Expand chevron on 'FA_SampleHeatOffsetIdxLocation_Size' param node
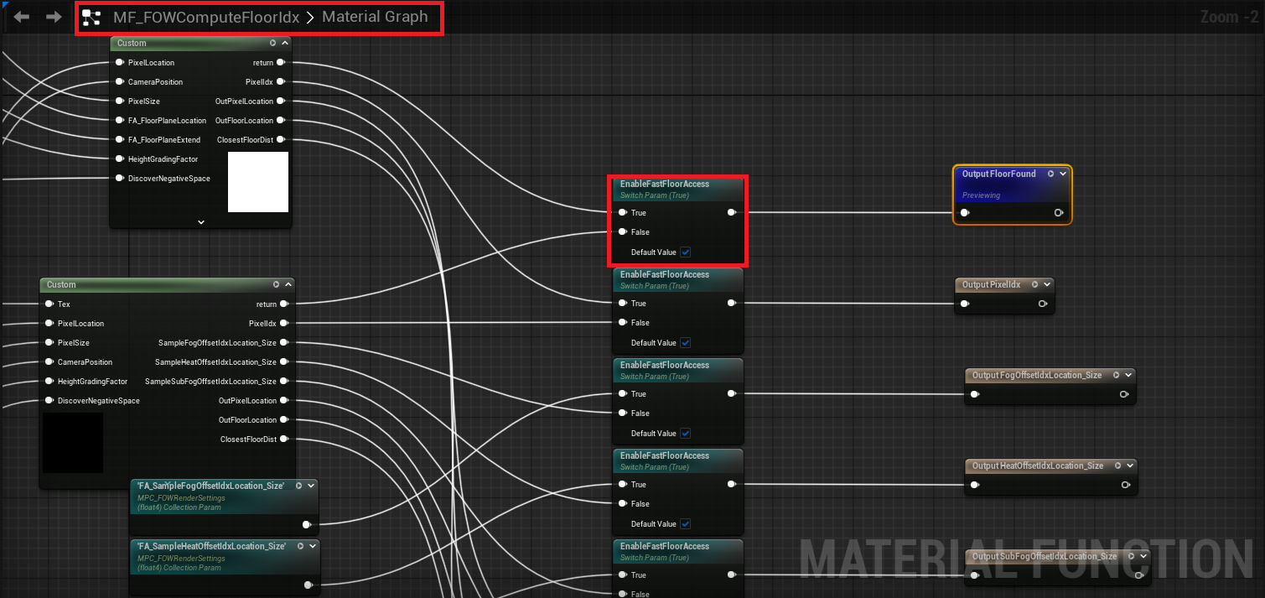Viewport: 1265px width, 598px height. (314, 546)
